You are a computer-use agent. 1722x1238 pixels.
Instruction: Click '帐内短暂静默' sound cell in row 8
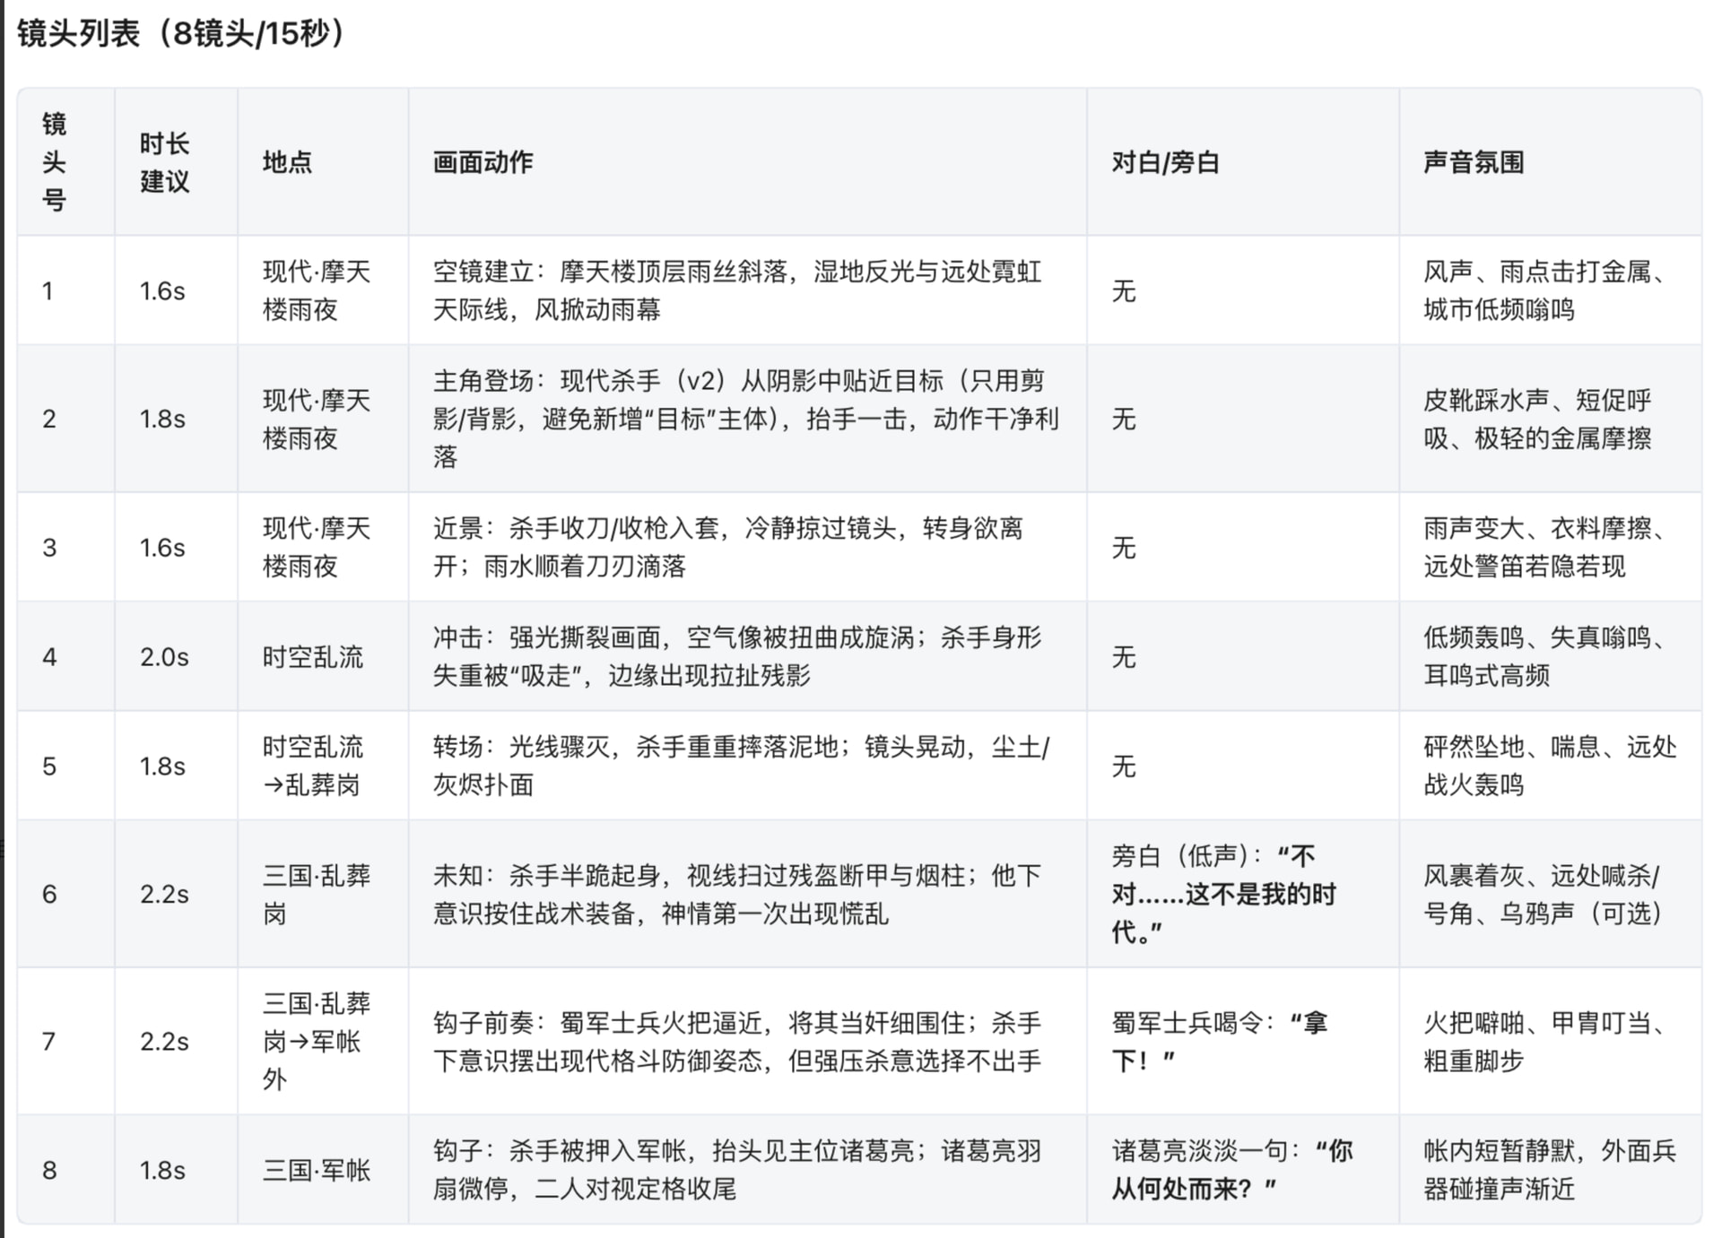(1548, 1170)
